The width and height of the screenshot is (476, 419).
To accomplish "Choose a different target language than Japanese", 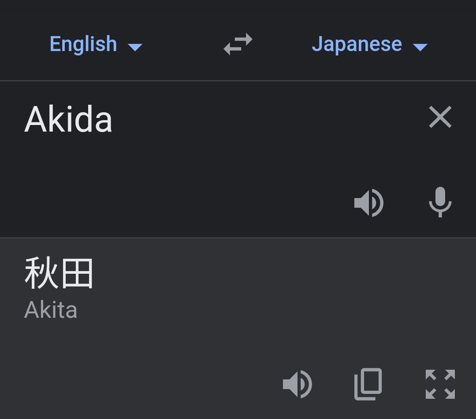I will 369,44.
